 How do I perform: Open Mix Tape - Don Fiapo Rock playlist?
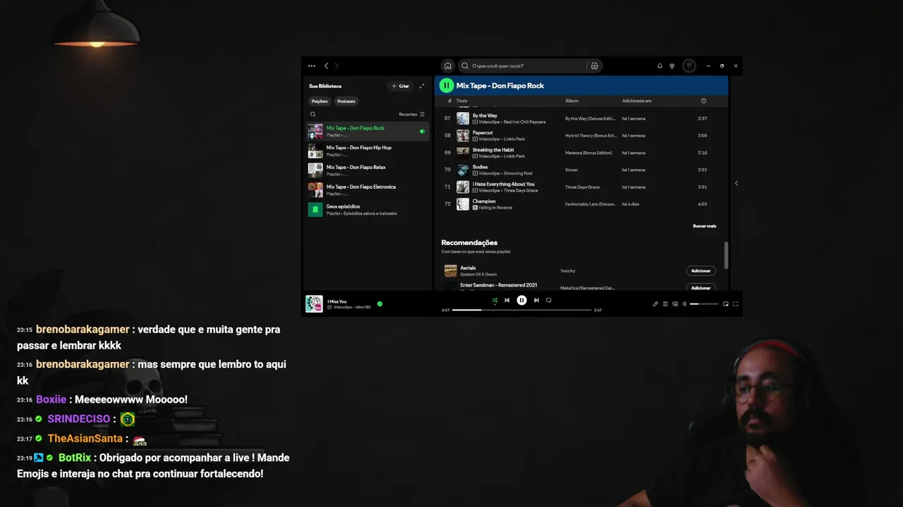pos(368,132)
